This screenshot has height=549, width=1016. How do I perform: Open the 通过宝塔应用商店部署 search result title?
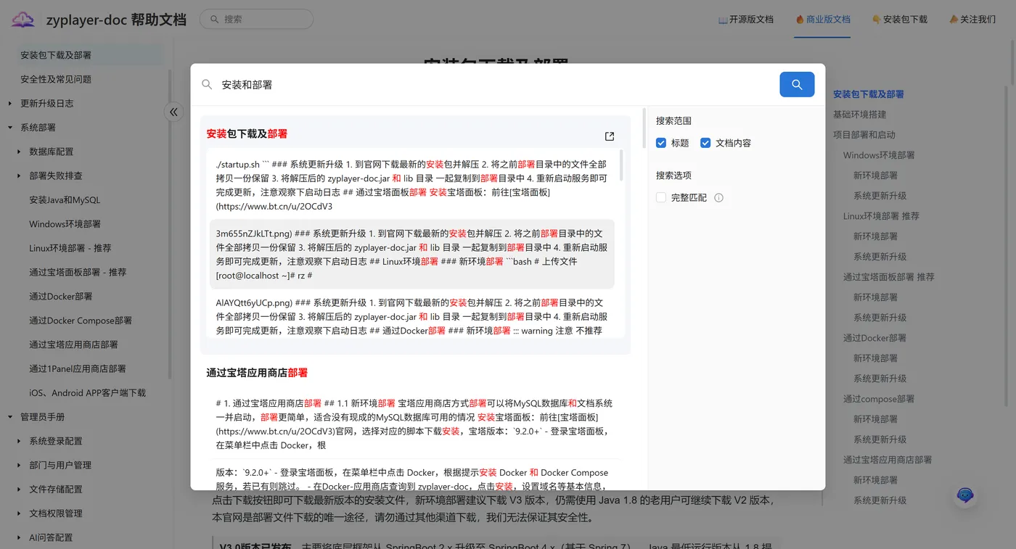(258, 373)
